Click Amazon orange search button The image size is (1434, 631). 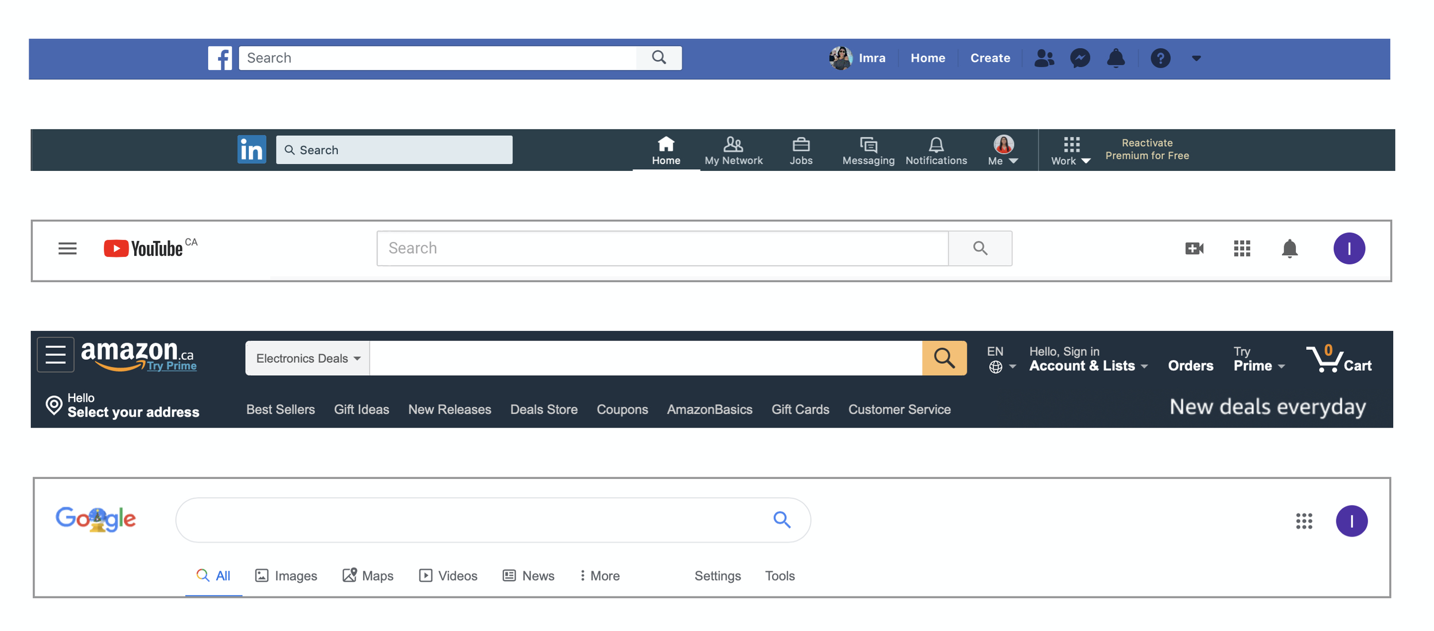tap(944, 358)
